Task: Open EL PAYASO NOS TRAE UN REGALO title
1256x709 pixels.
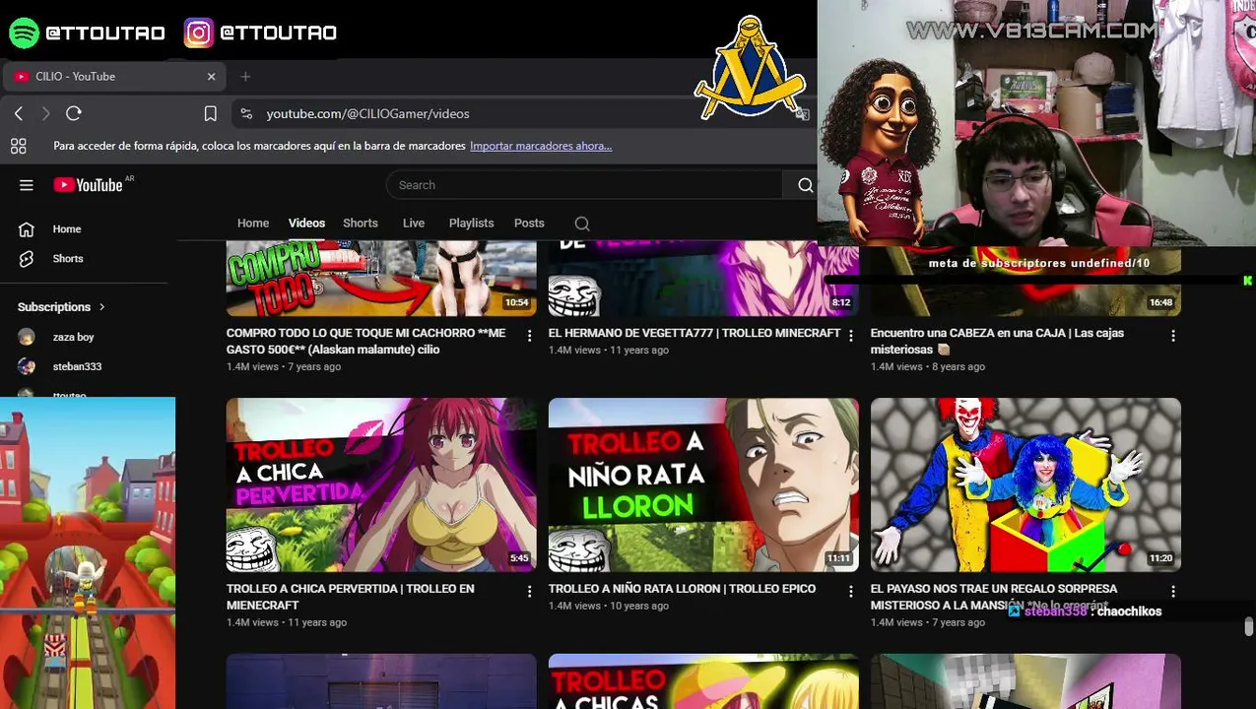Action: (994, 597)
